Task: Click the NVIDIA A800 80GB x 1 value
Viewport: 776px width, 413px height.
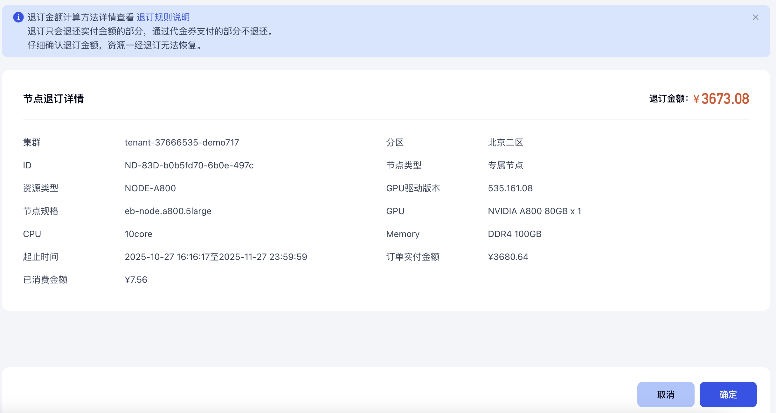Action: pyautogui.click(x=534, y=211)
